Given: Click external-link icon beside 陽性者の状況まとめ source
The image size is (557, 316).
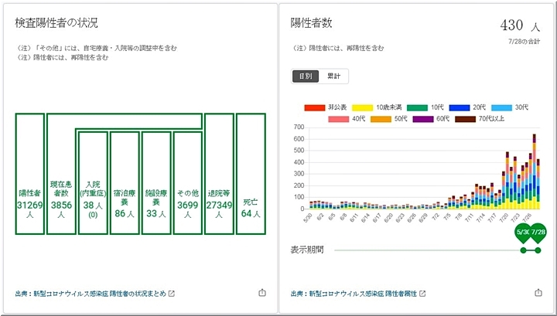Looking at the screenshot, I should click(x=172, y=294).
